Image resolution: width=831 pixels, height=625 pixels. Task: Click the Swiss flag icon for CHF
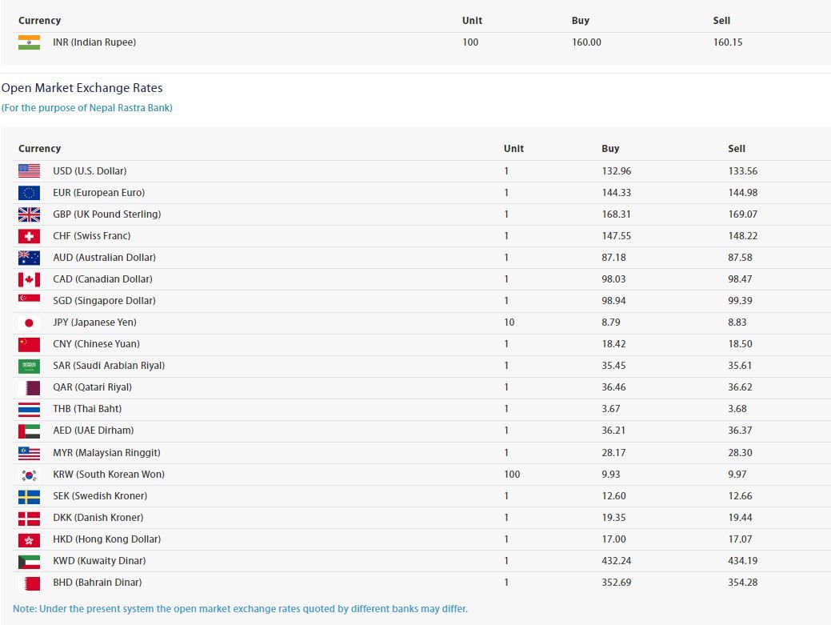[x=29, y=236]
